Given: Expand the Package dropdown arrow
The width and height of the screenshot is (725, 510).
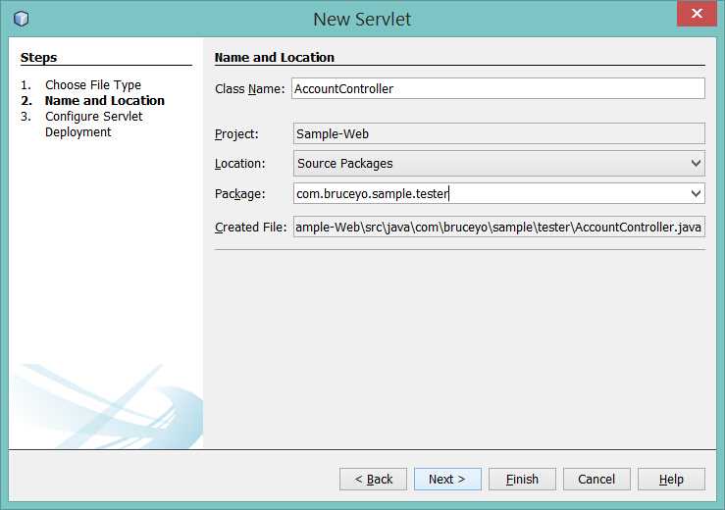Looking at the screenshot, I should tap(696, 194).
